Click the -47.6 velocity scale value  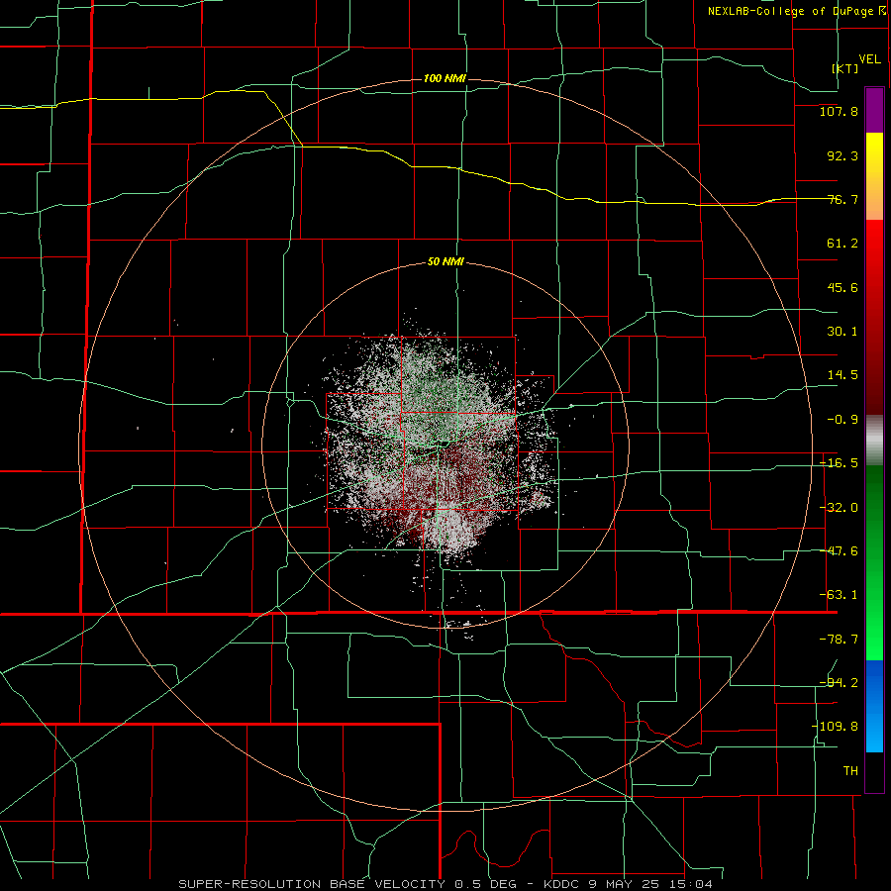click(839, 551)
